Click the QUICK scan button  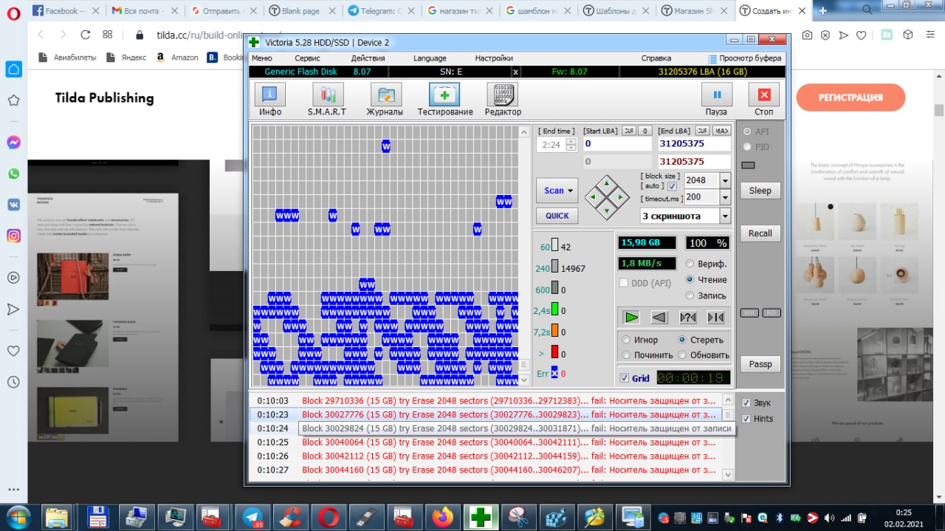(557, 216)
